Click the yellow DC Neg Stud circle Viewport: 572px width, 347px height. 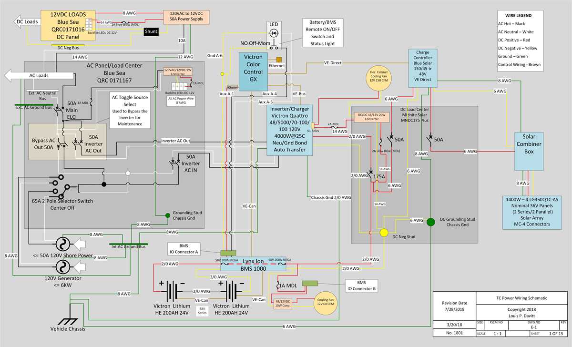point(384,233)
